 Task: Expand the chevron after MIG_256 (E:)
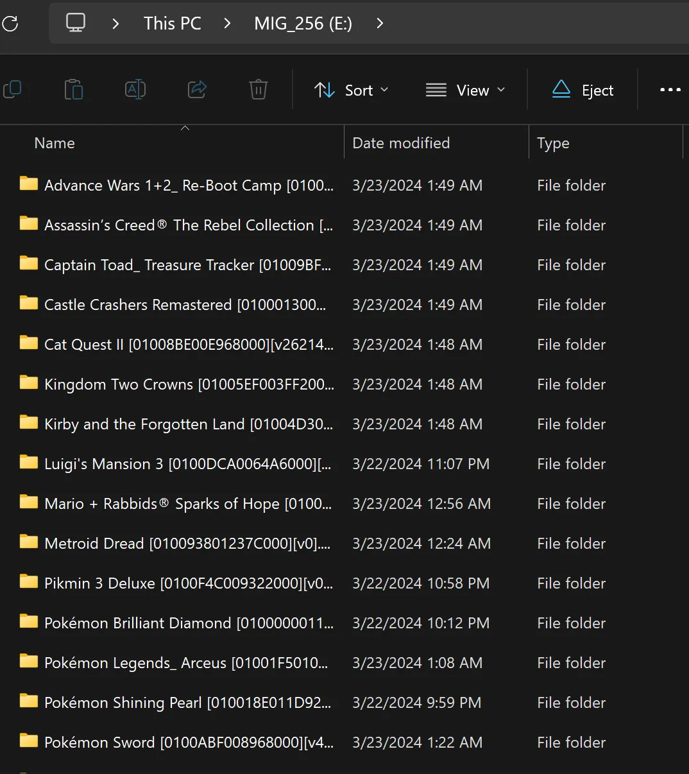(380, 24)
